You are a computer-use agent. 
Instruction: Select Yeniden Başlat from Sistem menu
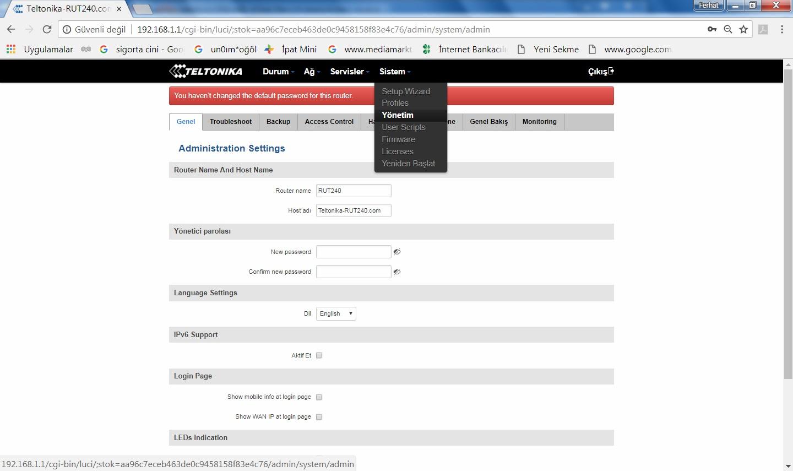[408, 163]
